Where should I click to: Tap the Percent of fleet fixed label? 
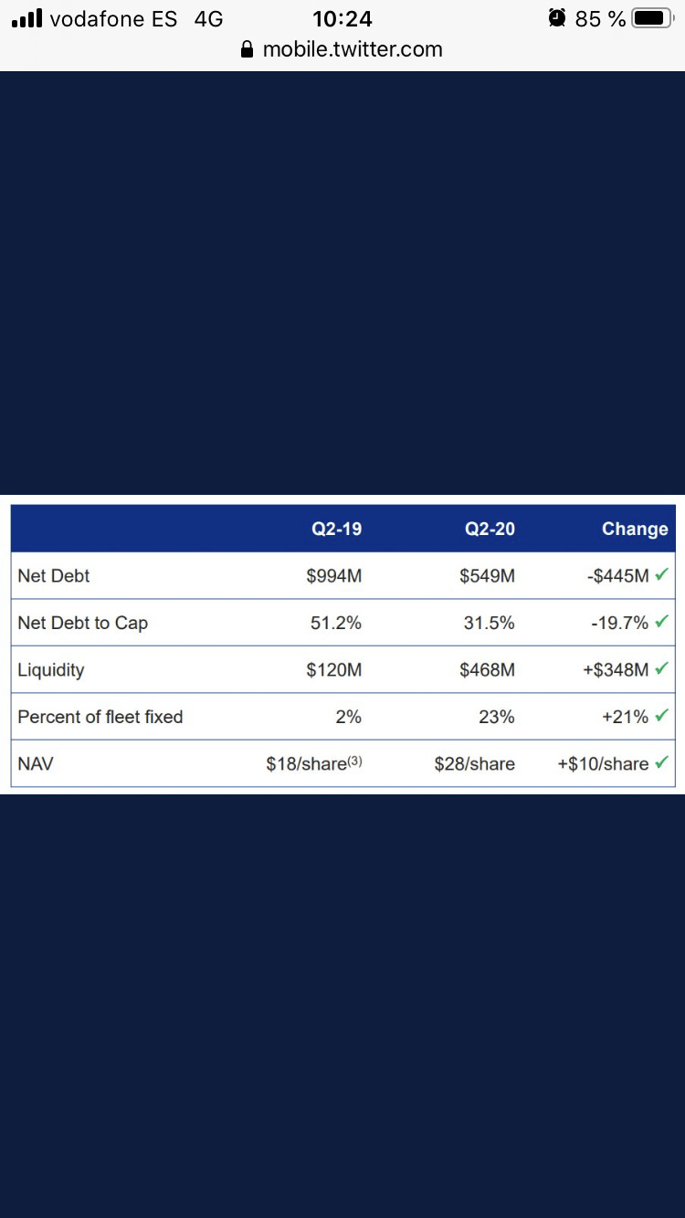click(100, 717)
